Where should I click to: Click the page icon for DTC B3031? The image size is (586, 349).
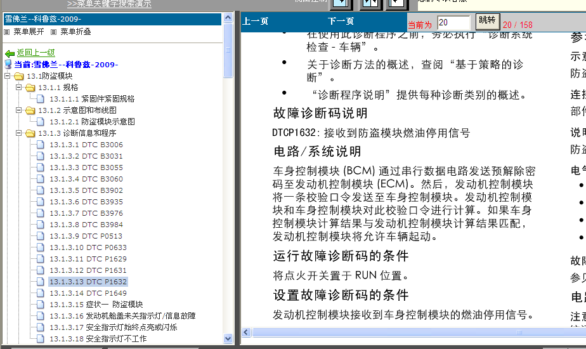(41, 156)
